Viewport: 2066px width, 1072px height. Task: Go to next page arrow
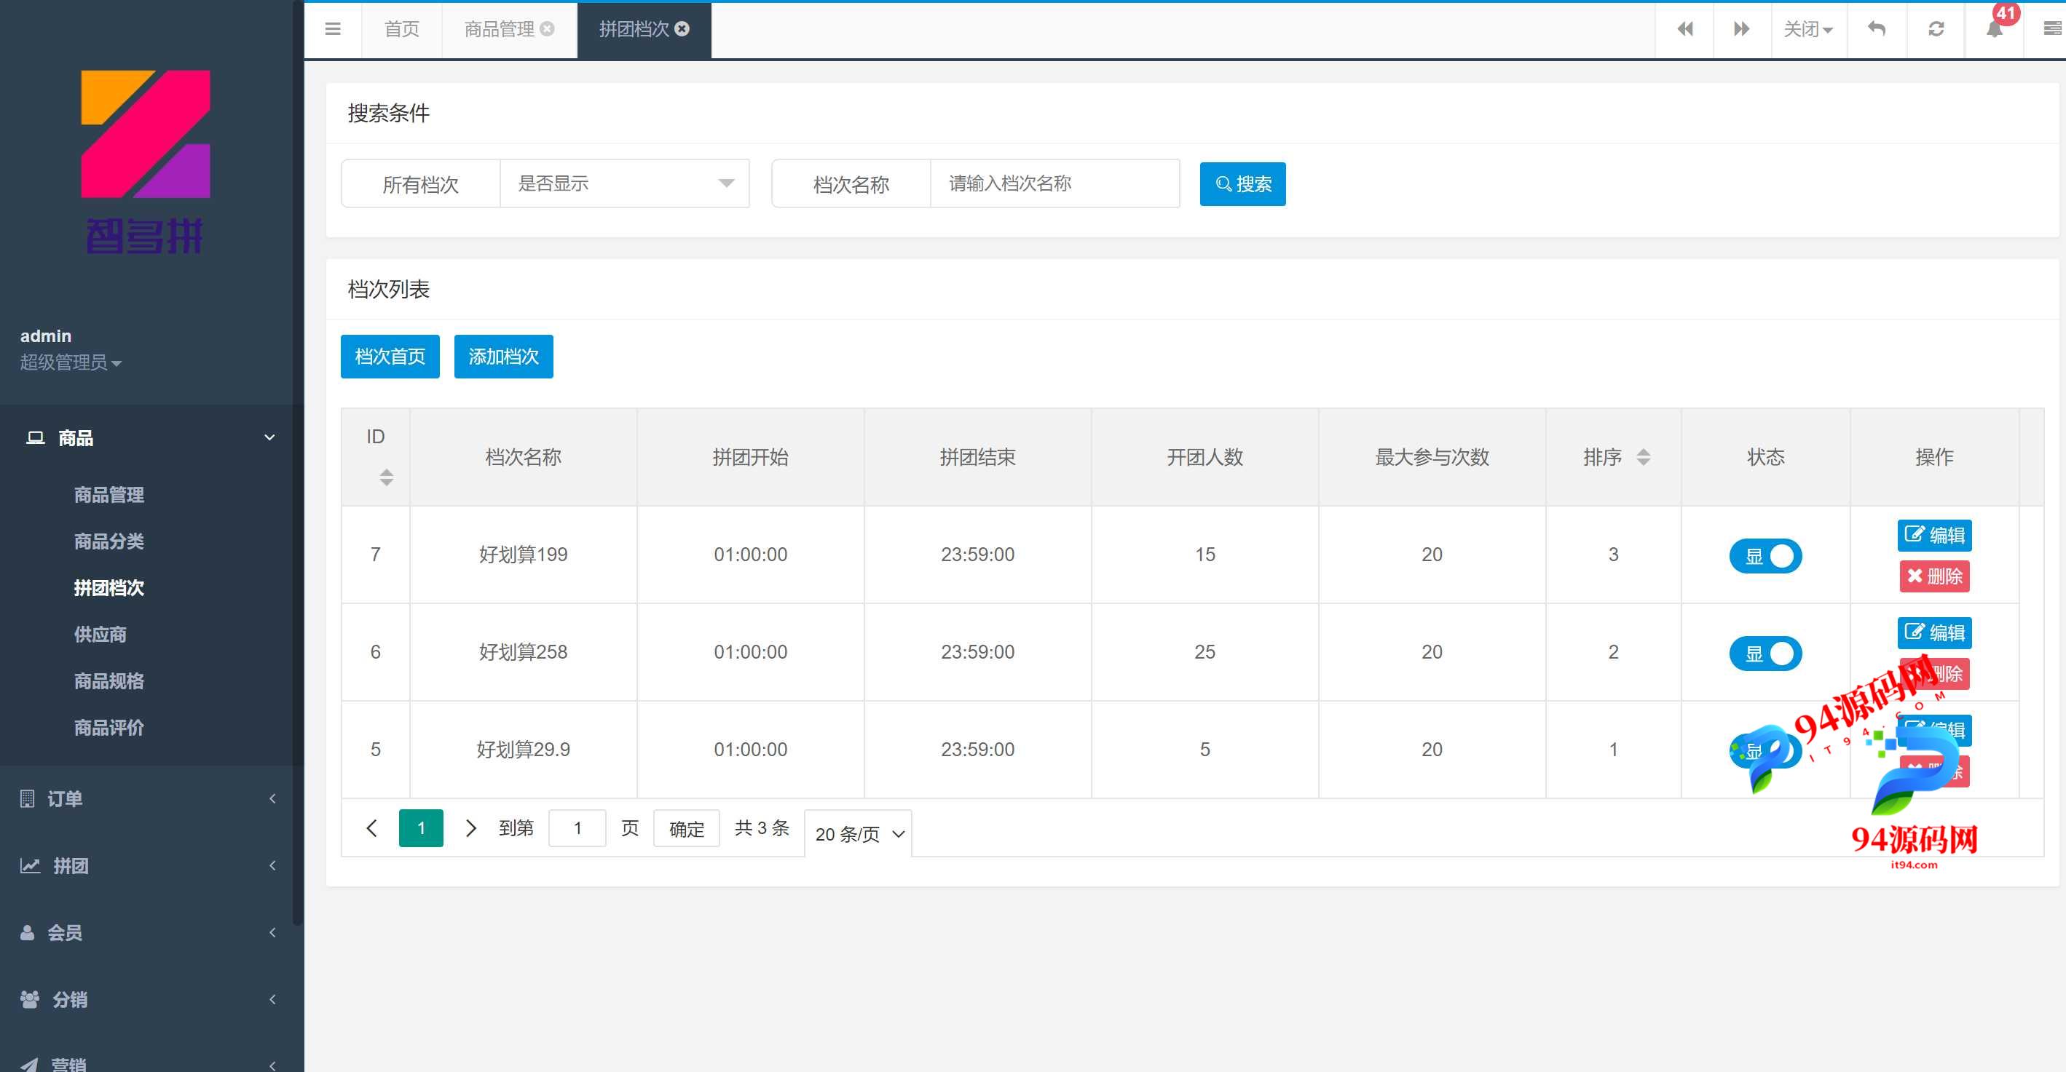[x=472, y=828]
